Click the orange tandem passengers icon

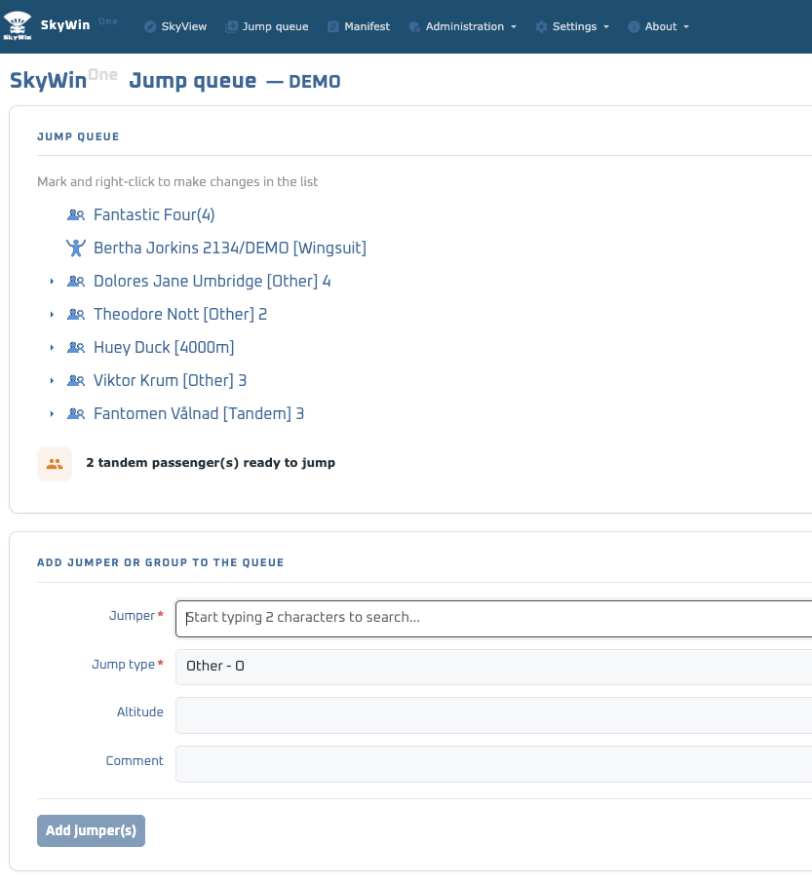tap(55, 464)
